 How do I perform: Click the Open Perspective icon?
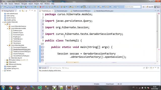144,7
